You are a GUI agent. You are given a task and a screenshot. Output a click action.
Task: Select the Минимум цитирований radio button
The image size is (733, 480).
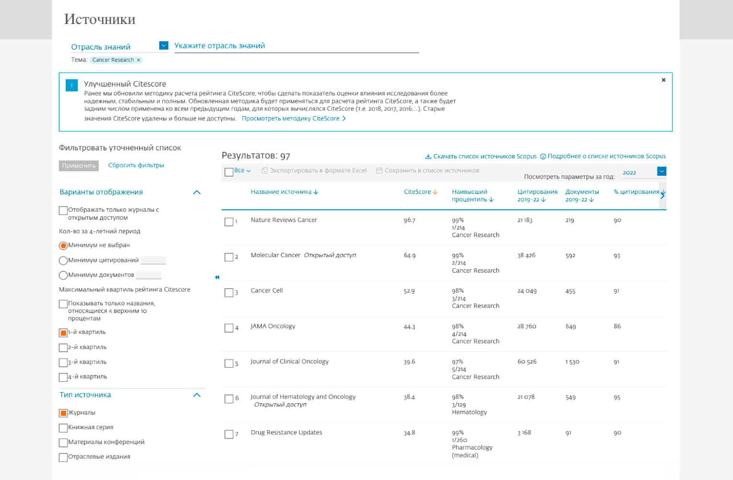point(63,261)
